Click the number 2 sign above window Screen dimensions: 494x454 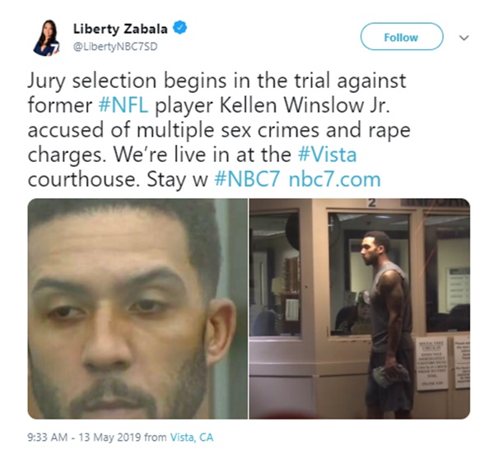372,203
